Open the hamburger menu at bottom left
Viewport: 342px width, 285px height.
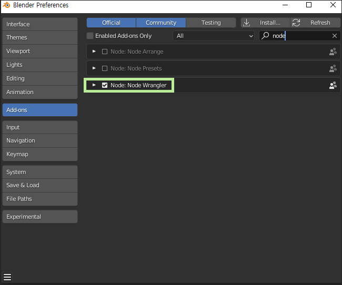pyautogui.click(x=7, y=277)
